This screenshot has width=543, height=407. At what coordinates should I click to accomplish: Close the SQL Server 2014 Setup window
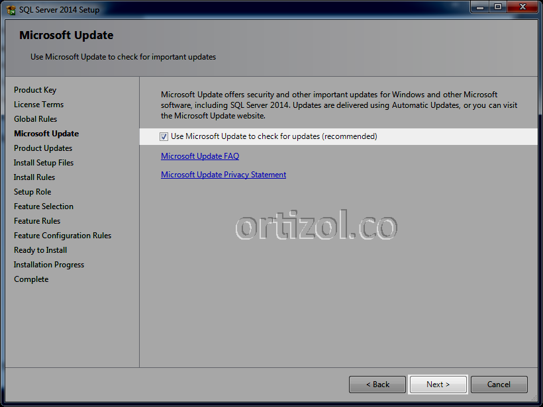click(x=522, y=7)
